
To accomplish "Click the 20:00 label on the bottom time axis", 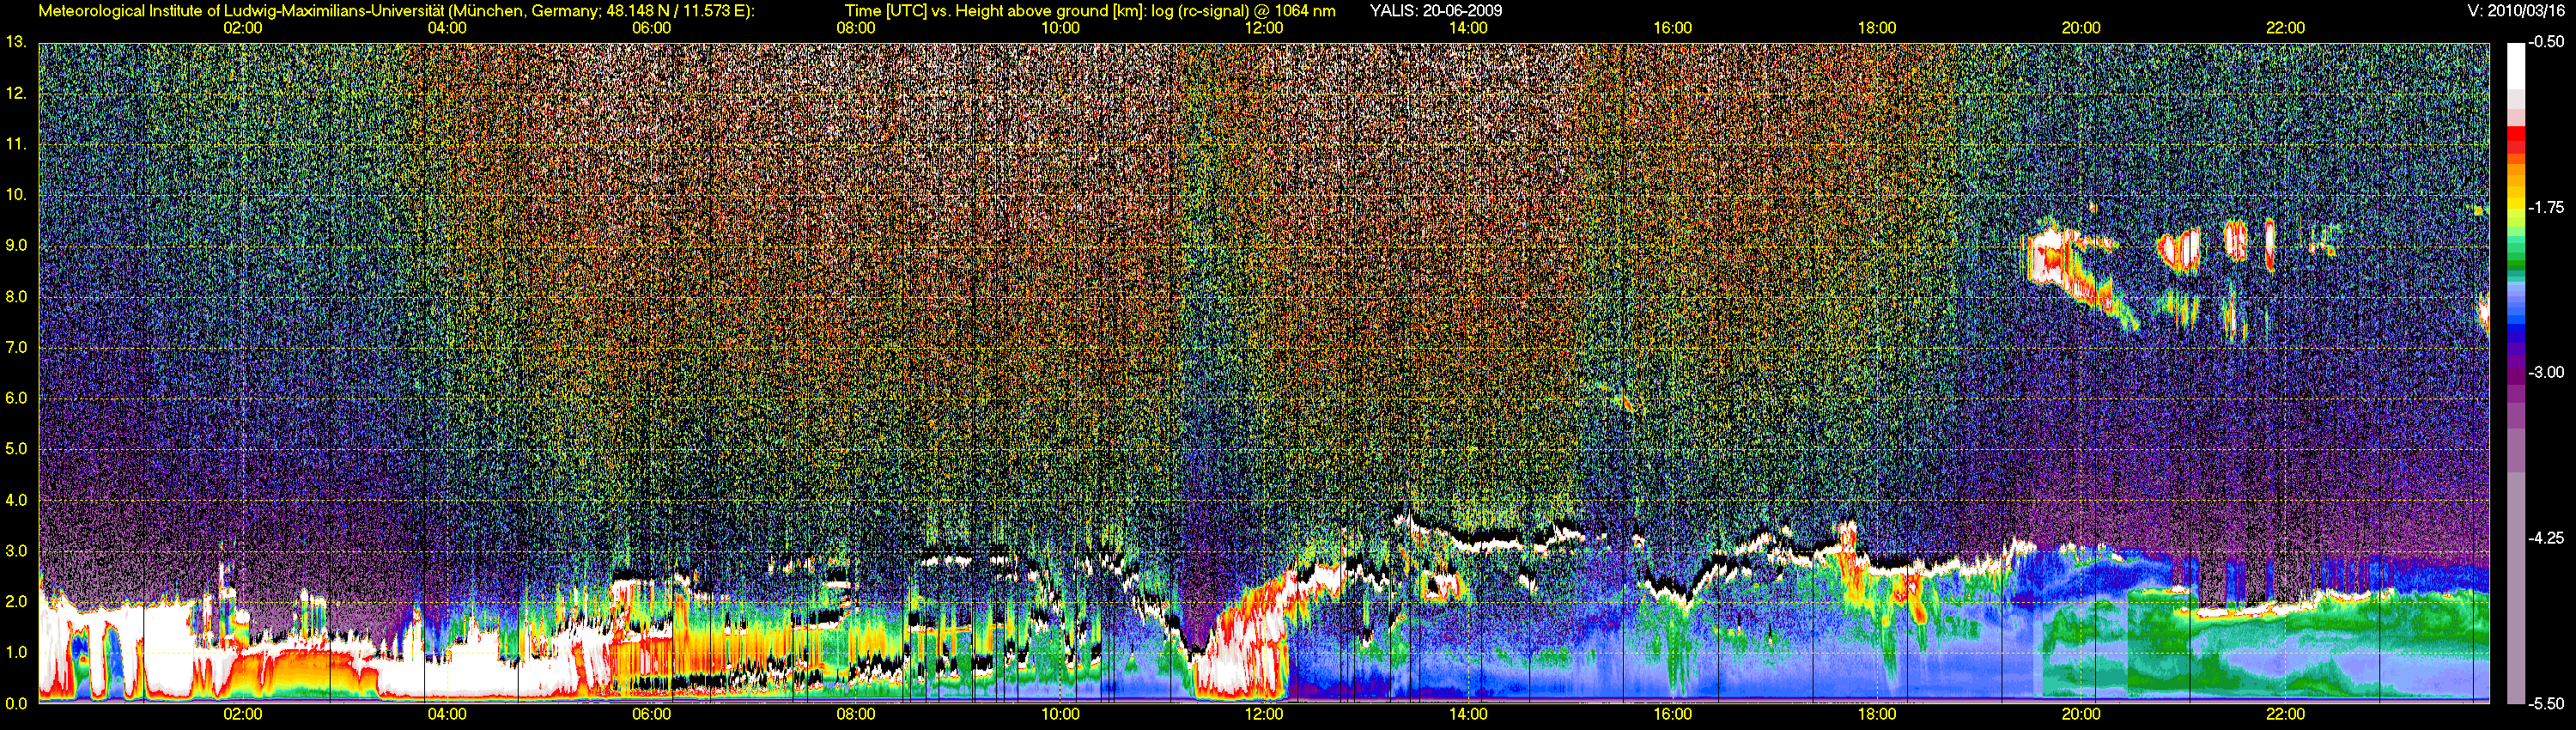I will (x=2081, y=714).
